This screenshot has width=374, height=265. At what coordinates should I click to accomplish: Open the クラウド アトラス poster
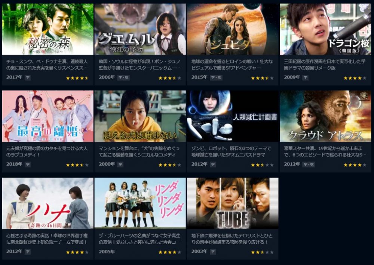click(x=325, y=116)
